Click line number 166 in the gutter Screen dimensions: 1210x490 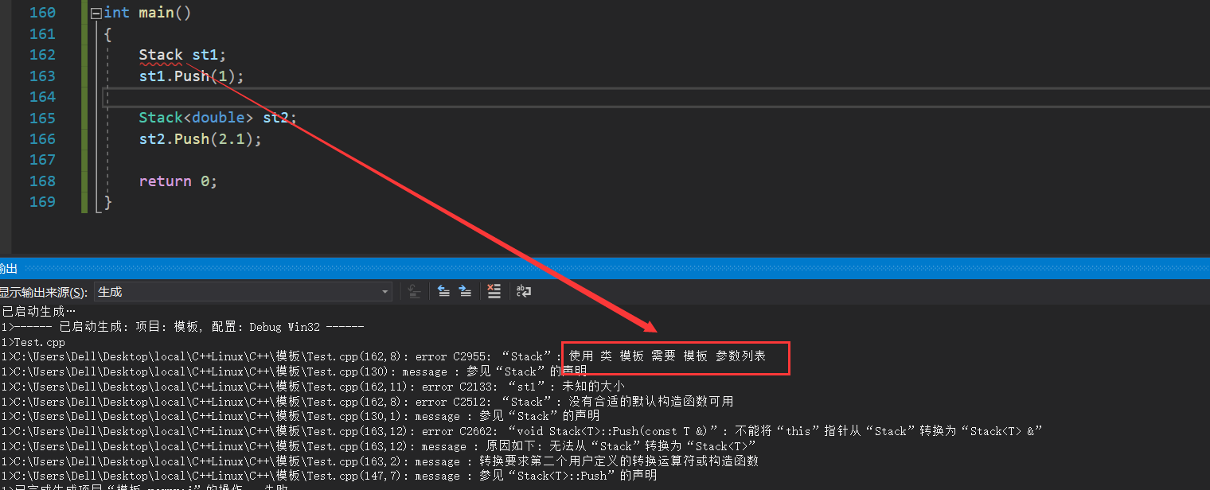42,139
